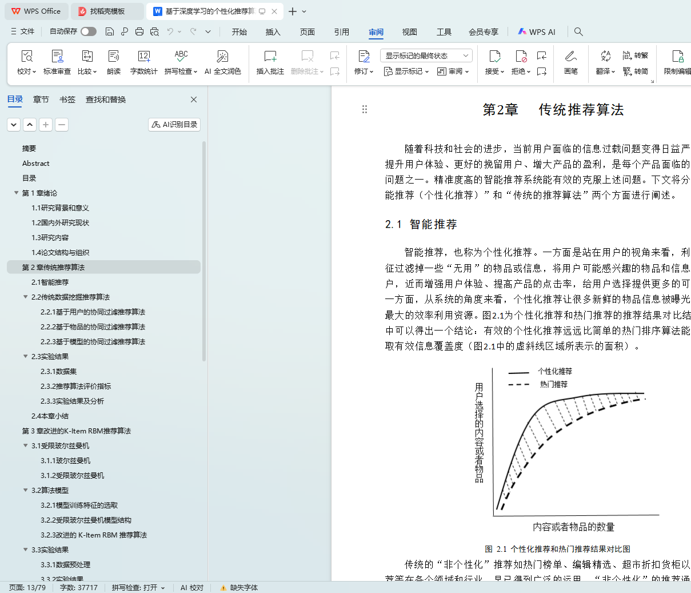Toggle the auto-save (自动保存) switch
This screenshot has width=691, height=593.
[89, 31]
